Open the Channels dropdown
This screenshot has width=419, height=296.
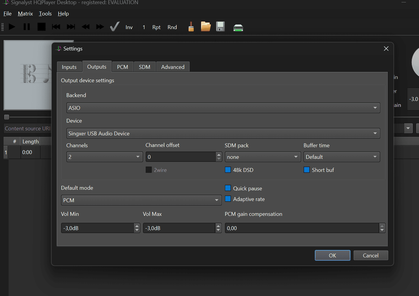click(x=105, y=157)
